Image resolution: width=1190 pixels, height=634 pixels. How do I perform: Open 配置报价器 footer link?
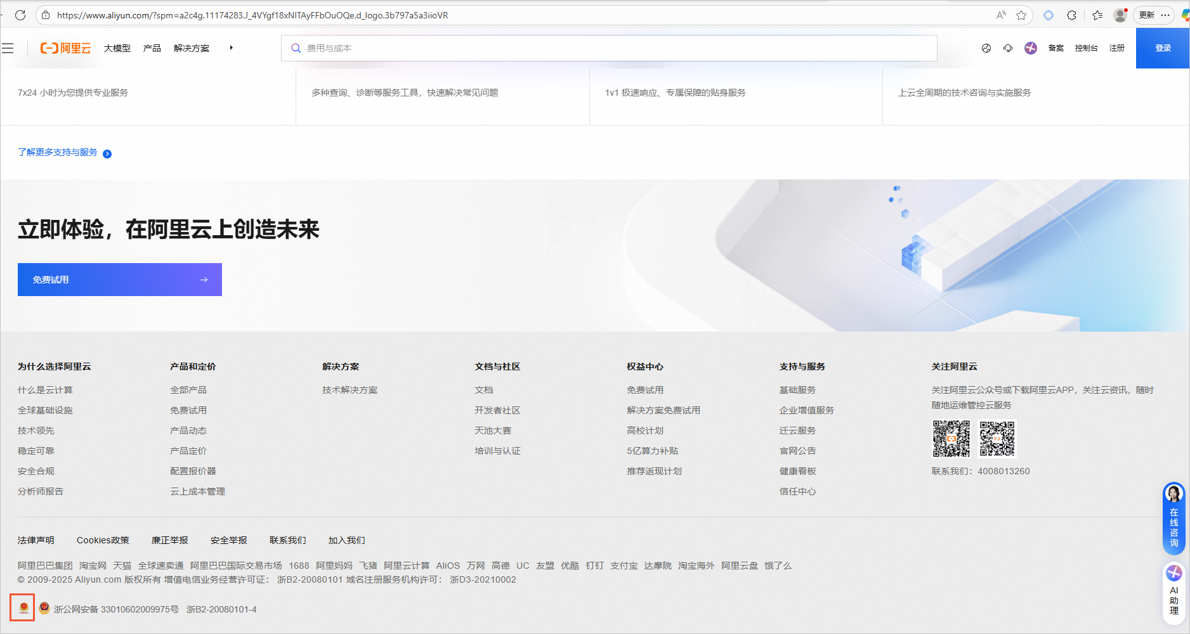pyautogui.click(x=193, y=471)
